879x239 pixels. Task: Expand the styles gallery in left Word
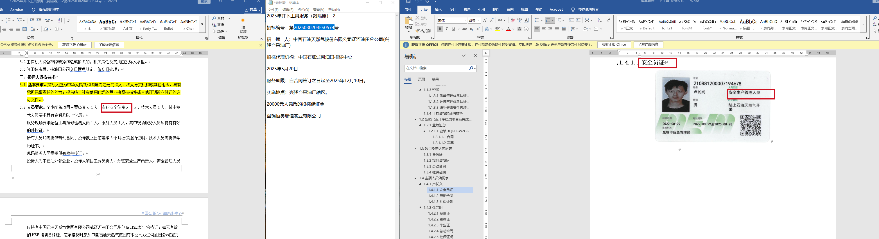pyautogui.click(x=202, y=24)
